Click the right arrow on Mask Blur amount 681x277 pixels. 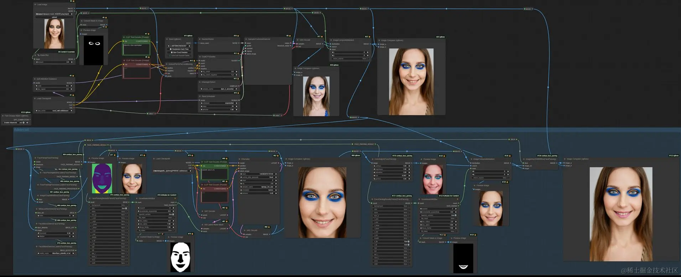click(x=72, y=62)
